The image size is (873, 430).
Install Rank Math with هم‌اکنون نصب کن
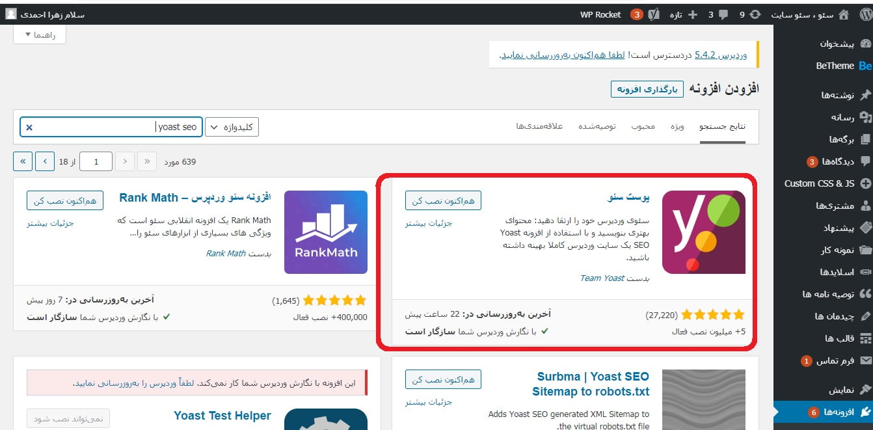[x=65, y=200]
